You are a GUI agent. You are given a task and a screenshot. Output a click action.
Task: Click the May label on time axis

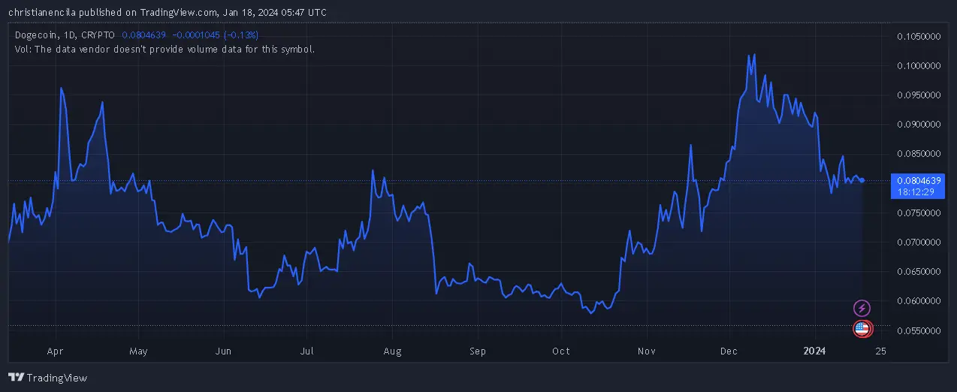point(138,351)
